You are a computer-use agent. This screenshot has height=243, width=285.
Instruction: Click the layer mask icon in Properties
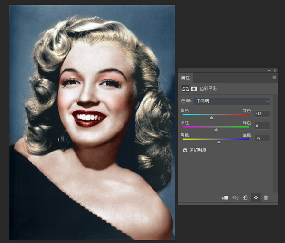click(194, 89)
